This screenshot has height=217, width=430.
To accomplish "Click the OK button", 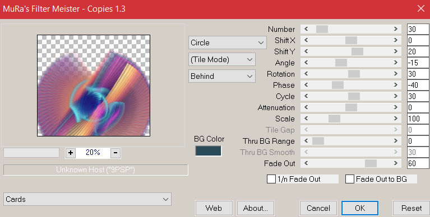I will (360, 208).
